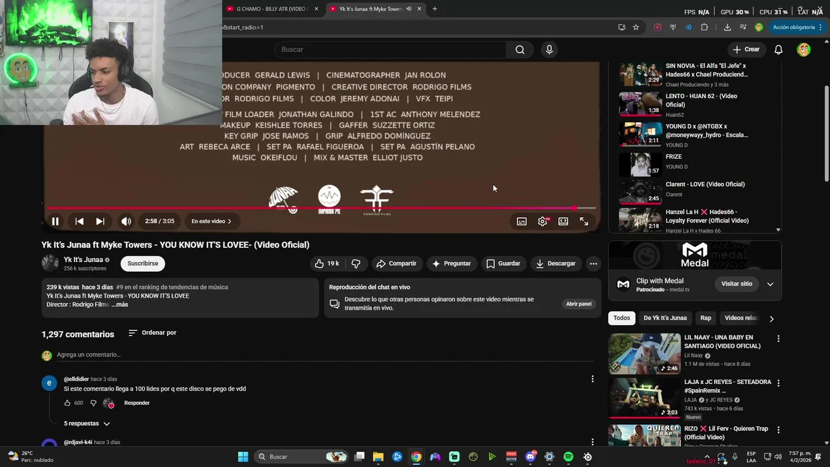Like the video with 19 k likes
Image resolution: width=830 pixels, height=467 pixels.
click(327, 263)
